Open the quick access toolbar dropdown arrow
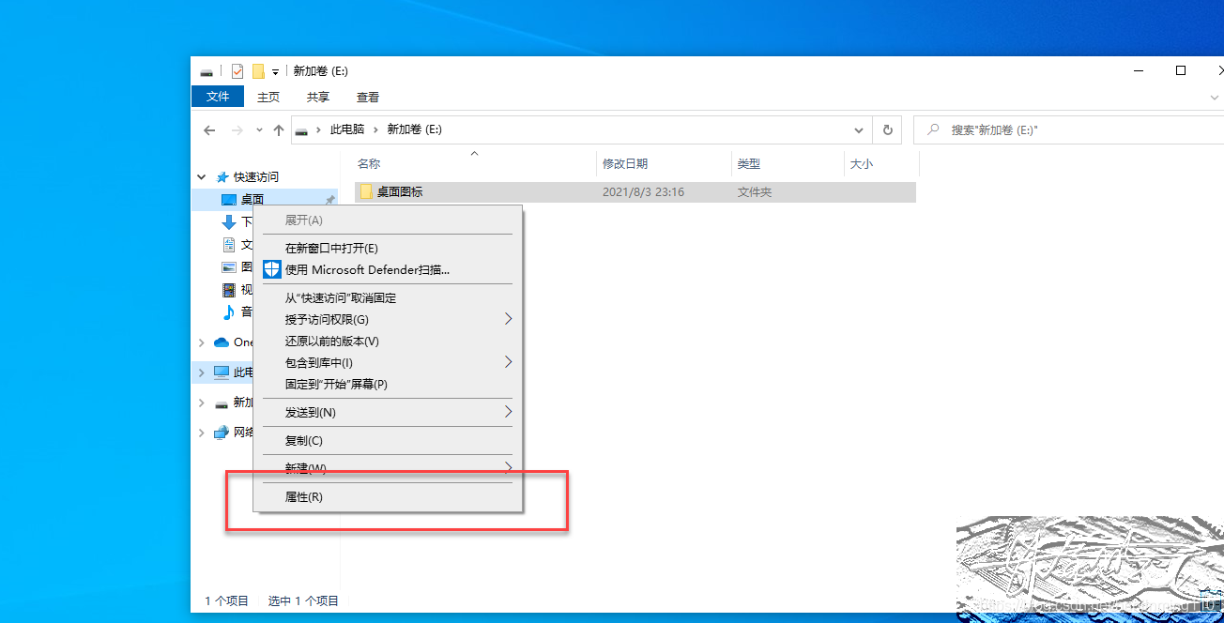The height and width of the screenshot is (623, 1224). [275, 72]
